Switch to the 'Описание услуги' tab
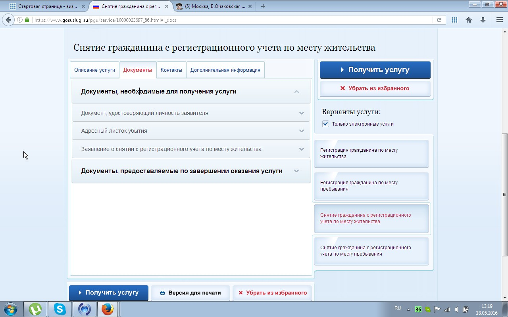Viewport: 508px width, 317px height. click(x=94, y=70)
